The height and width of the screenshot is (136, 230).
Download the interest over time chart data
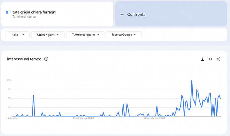203,59
